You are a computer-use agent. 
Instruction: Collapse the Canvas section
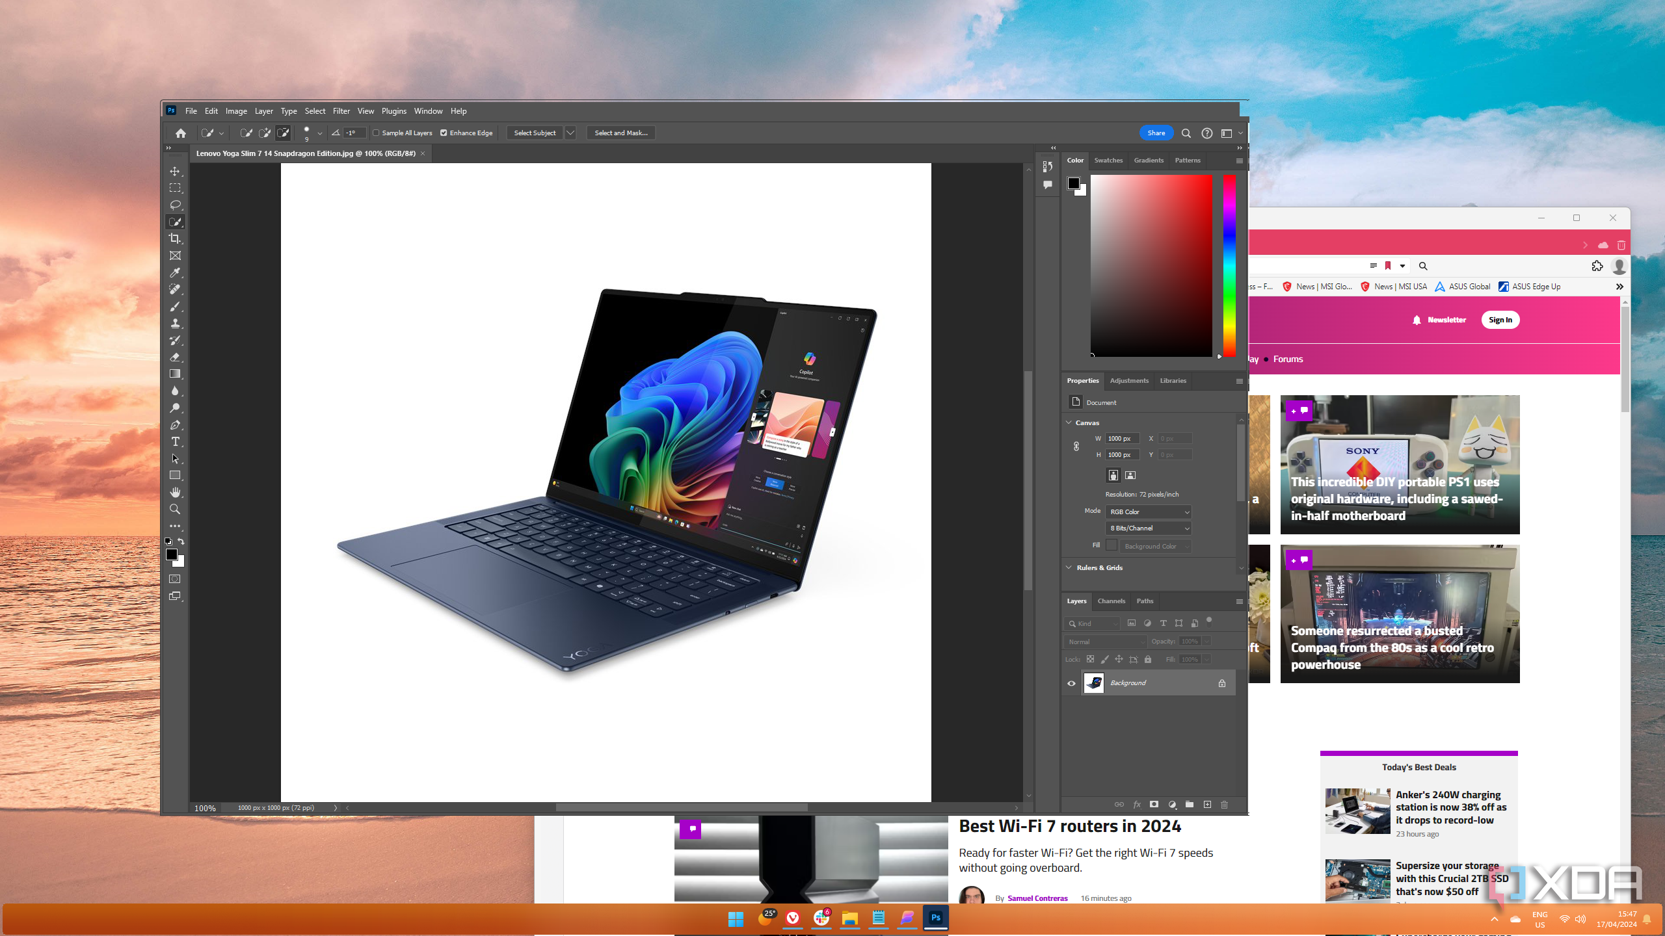click(x=1069, y=422)
